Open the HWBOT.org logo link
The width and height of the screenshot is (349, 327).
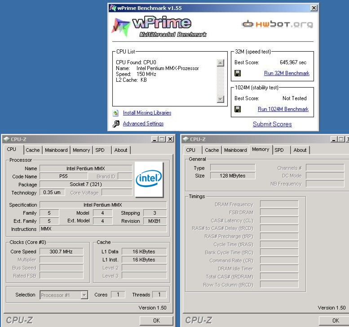[277, 24]
